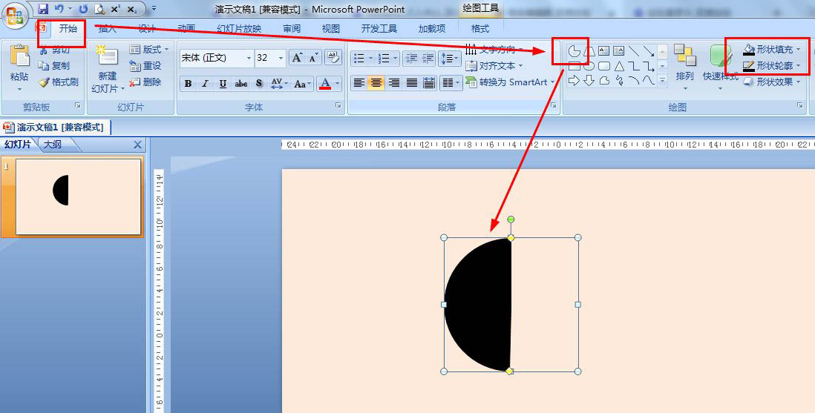Increase list indent level
The height and width of the screenshot is (413, 815).
pos(428,58)
